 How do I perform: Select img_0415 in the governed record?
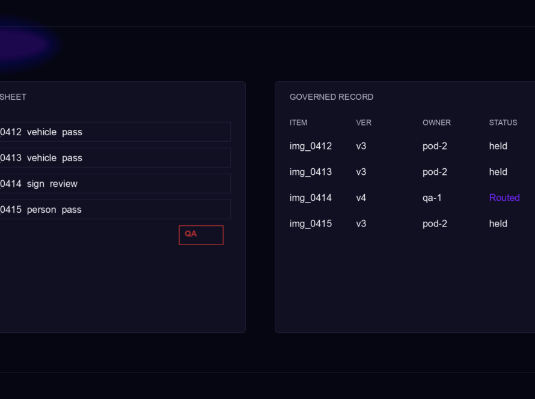point(311,224)
